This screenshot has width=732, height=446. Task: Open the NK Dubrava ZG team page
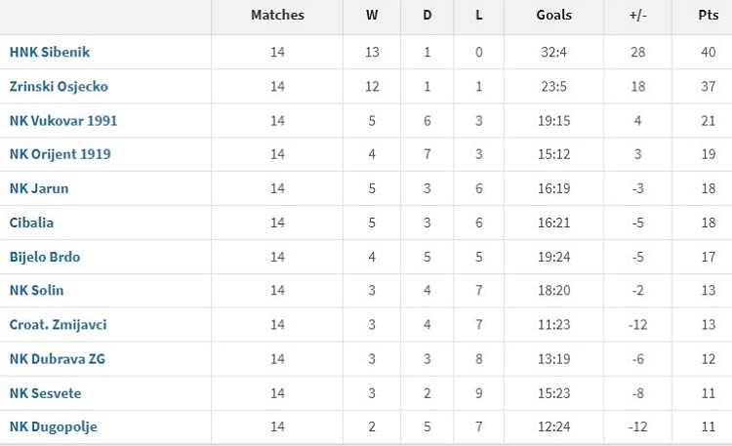(58, 359)
